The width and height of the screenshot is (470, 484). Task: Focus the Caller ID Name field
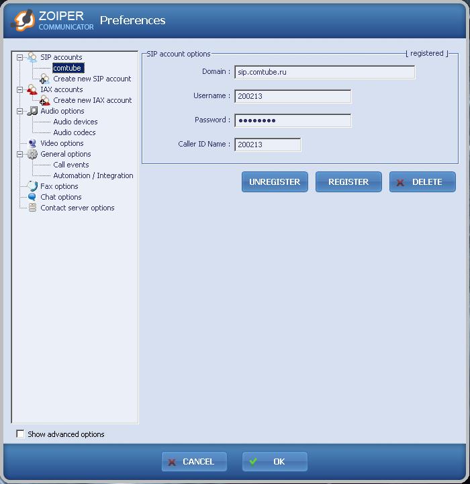click(268, 145)
